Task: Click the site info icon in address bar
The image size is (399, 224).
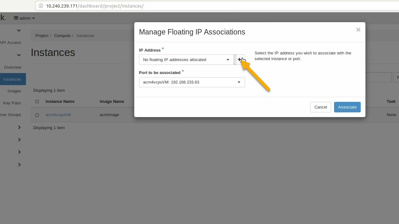Action: (x=41, y=6)
